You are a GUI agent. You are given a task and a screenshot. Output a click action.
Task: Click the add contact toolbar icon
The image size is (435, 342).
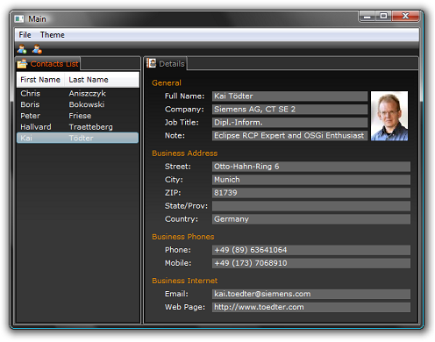pos(22,49)
